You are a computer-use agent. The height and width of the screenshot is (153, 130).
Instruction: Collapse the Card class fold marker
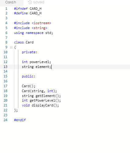point(11,47)
